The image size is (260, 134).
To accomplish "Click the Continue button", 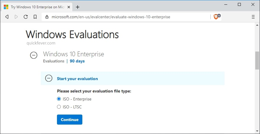I will [70, 120].
